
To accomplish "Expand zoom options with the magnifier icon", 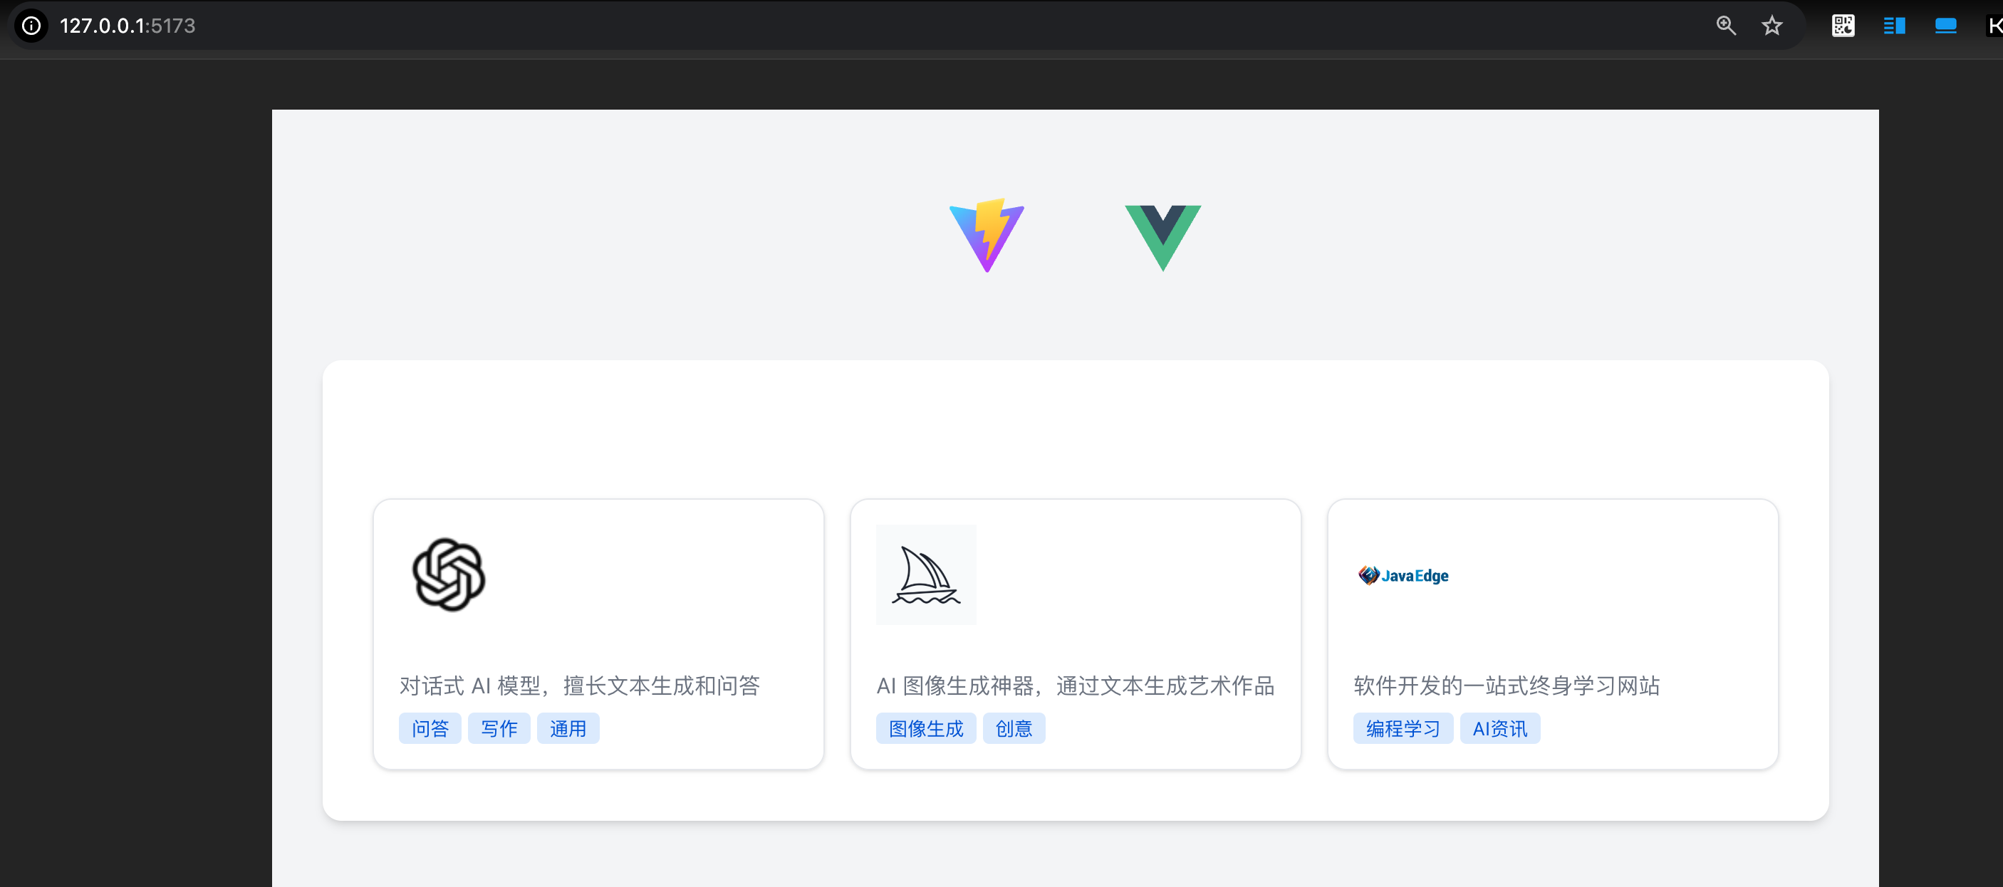I will coord(1725,26).
